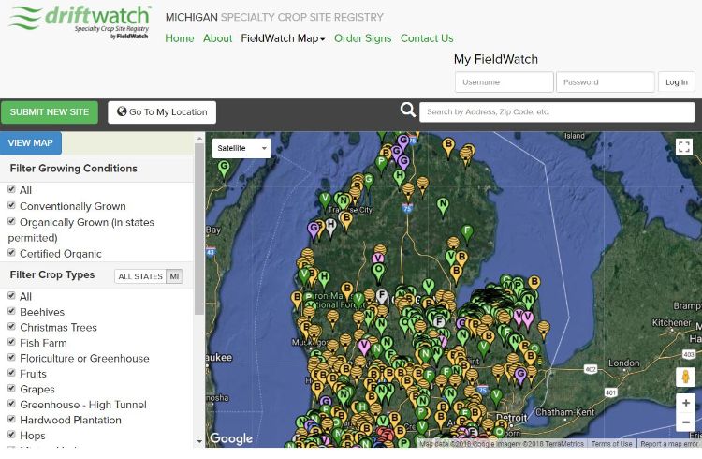Click the Google logo on map

(x=230, y=438)
